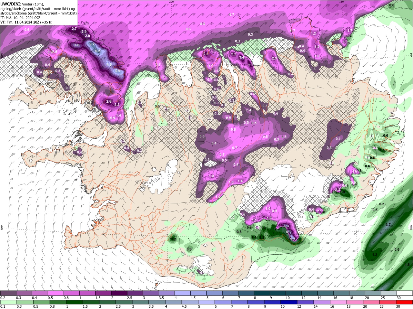Click the 'UWC/DINI: Vindur (10m)' title text
Screen dimensions: 413x309
[22, 4]
